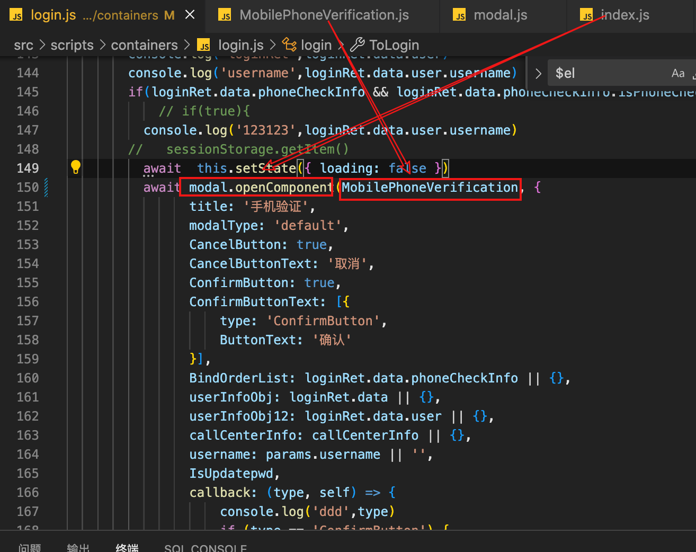Click the JS icon on login.js tab
This screenshot has height=552, width=696.
pos(16,15)
